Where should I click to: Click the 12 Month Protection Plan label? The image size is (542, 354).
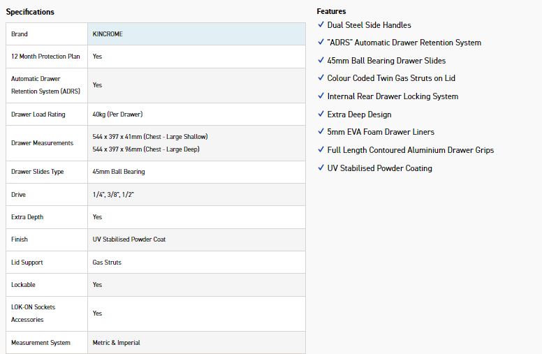45,57
